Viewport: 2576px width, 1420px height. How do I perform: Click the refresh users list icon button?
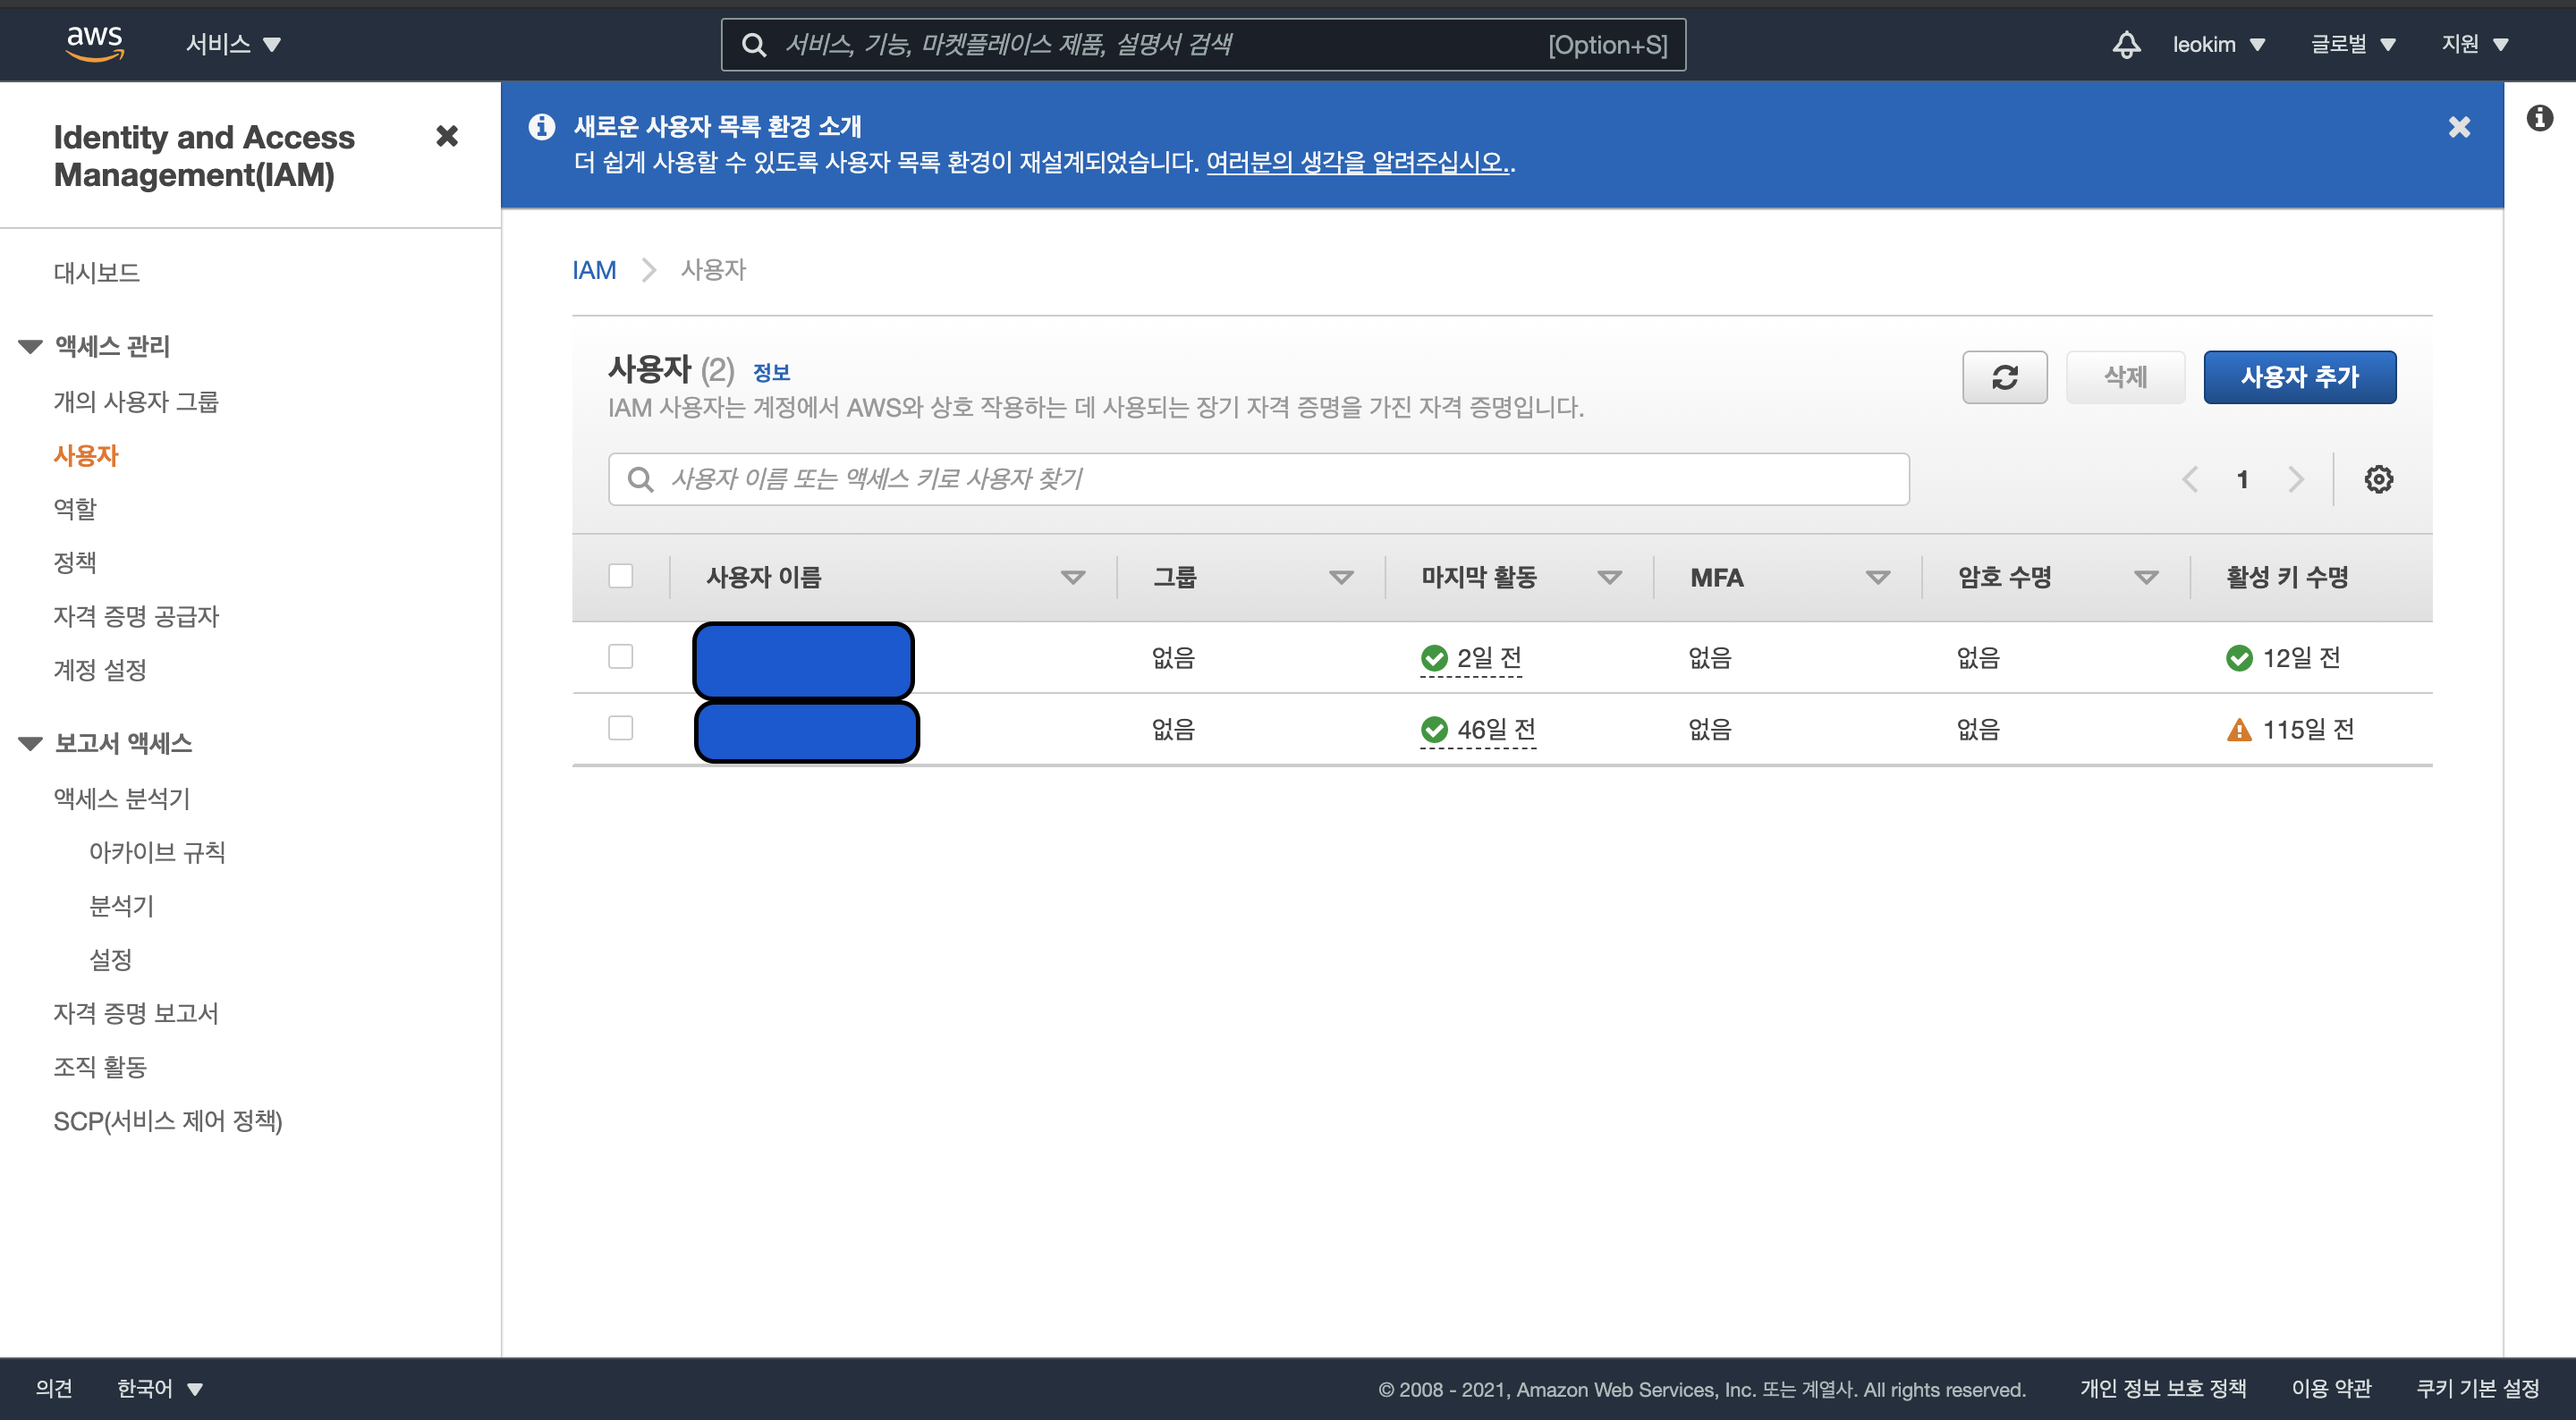[x=2004, y=377]
